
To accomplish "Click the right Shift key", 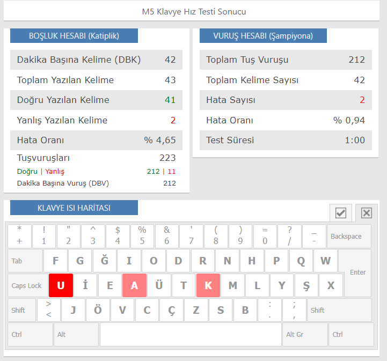I will point(339,310).
